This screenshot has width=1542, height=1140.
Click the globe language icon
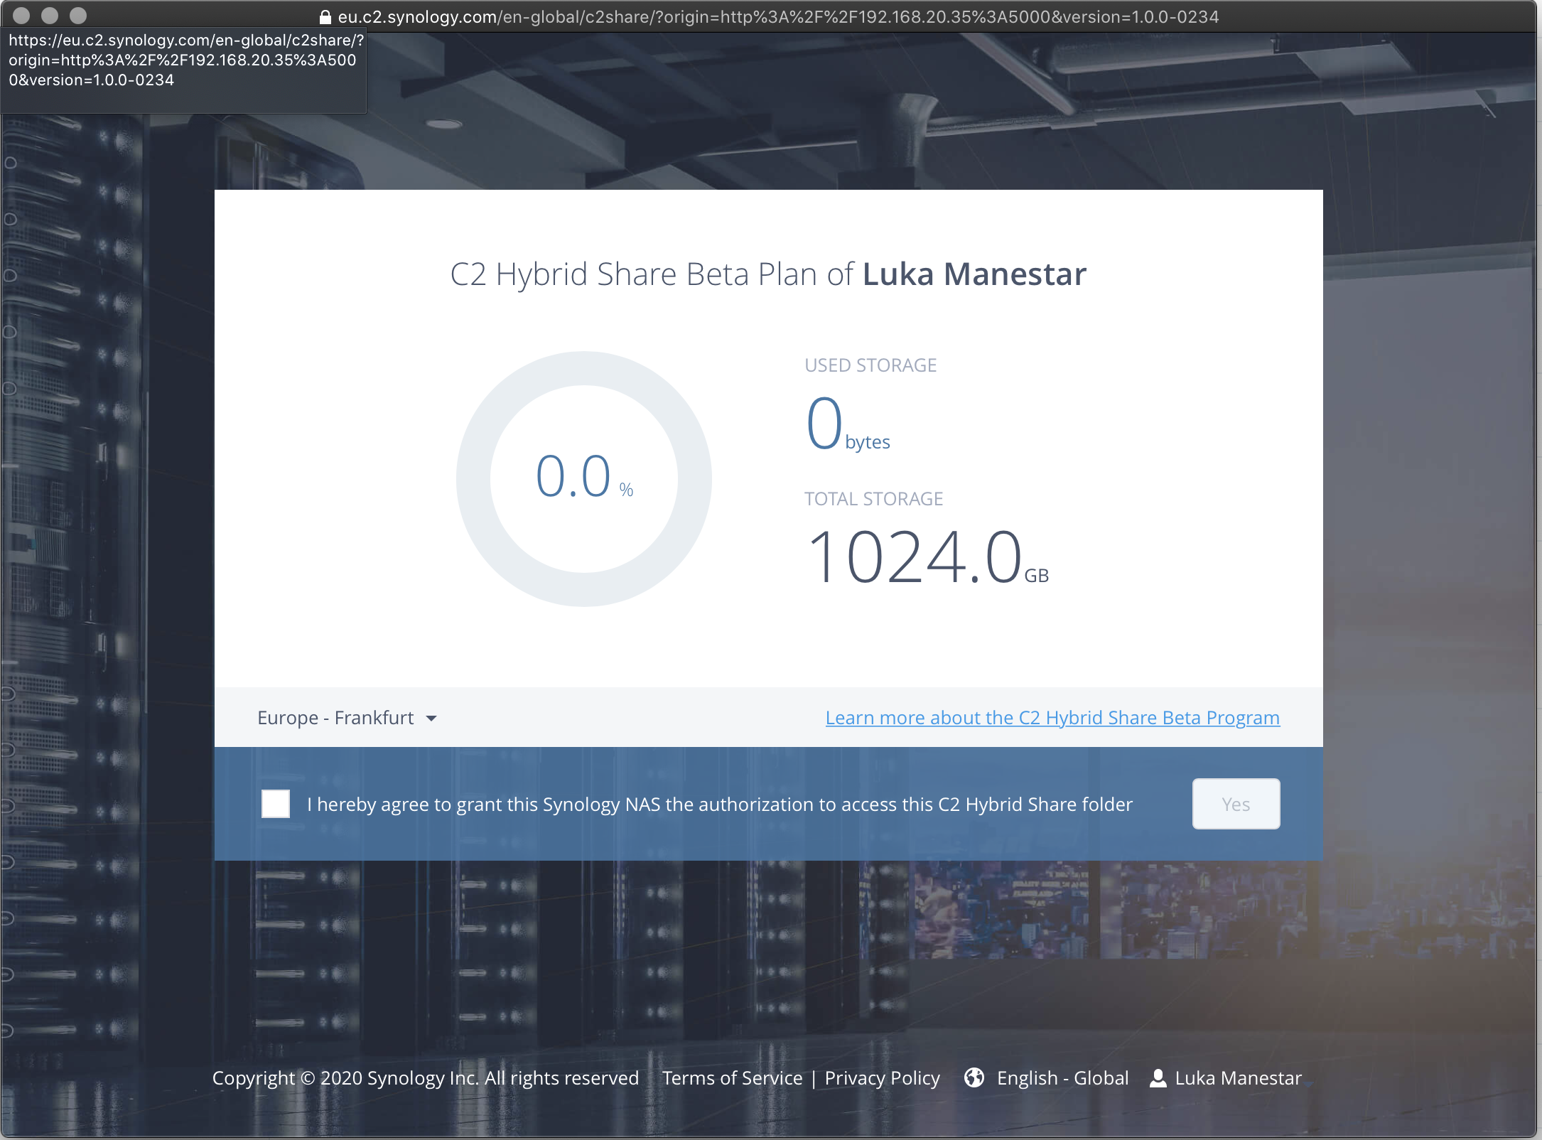coord(974,1078)
